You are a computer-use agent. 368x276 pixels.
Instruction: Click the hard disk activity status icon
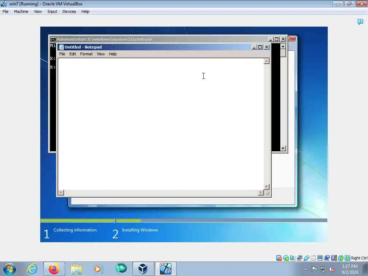click(279, 258)
